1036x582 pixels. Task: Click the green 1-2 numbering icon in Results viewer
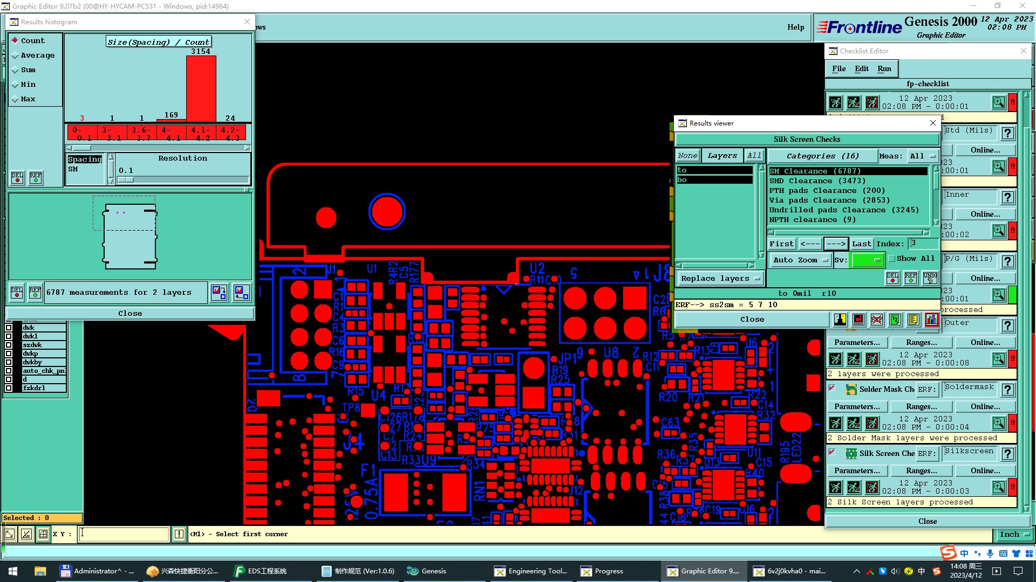coord(895,320)
